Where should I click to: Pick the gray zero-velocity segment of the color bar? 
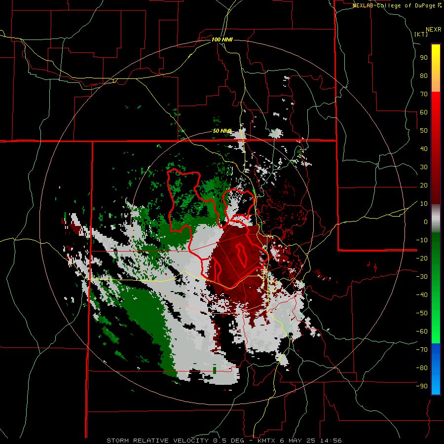point(436,218)
